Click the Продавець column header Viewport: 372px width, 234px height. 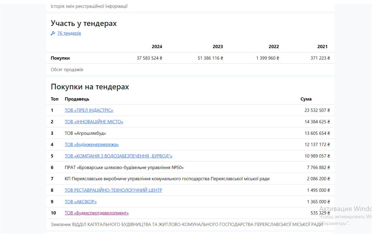77,99
